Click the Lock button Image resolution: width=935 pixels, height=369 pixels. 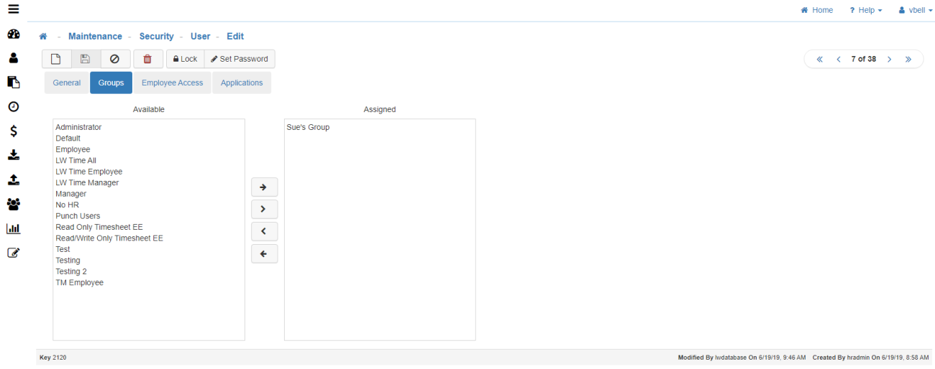point(185,59)
